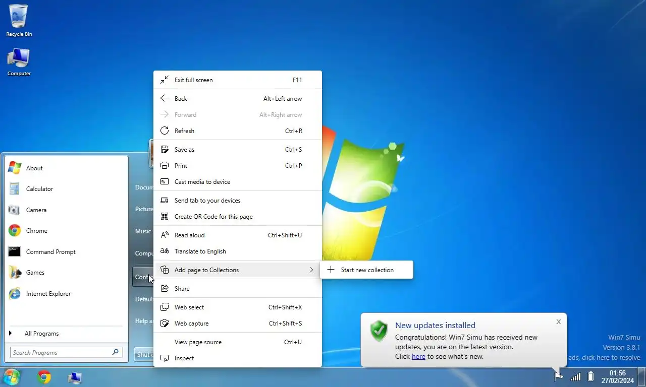Click the Windows Start orb

tap(12, 377)
